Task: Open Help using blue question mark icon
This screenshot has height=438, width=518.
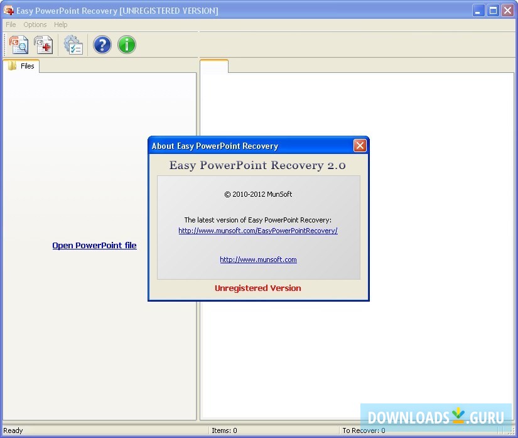Action: click(102, 45)
